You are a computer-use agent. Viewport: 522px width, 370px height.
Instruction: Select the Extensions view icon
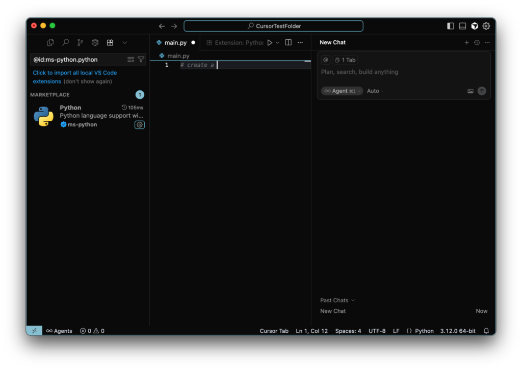(x=110, y=43)
